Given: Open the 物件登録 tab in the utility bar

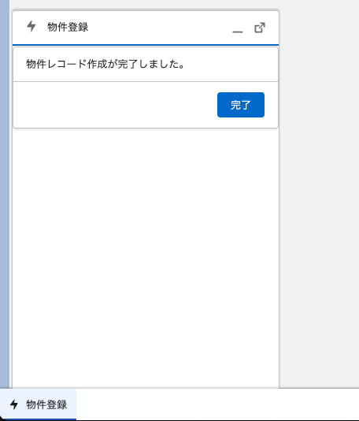Looking at the screenshot, I should click(38, 404).
